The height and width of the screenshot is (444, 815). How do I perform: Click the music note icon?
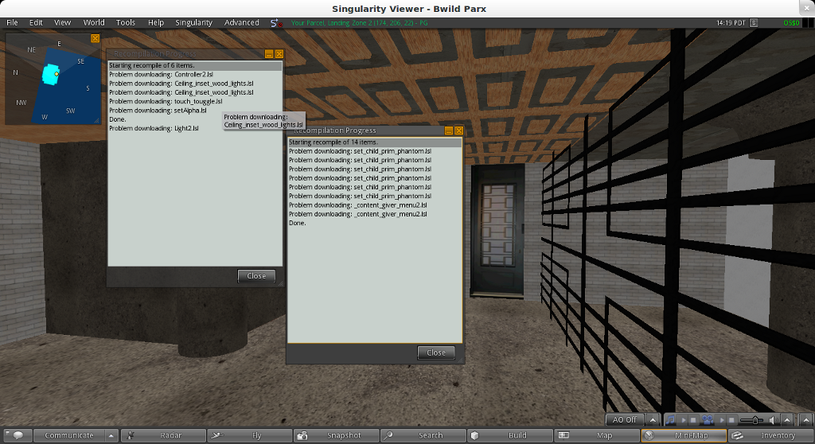pos(670,419)
